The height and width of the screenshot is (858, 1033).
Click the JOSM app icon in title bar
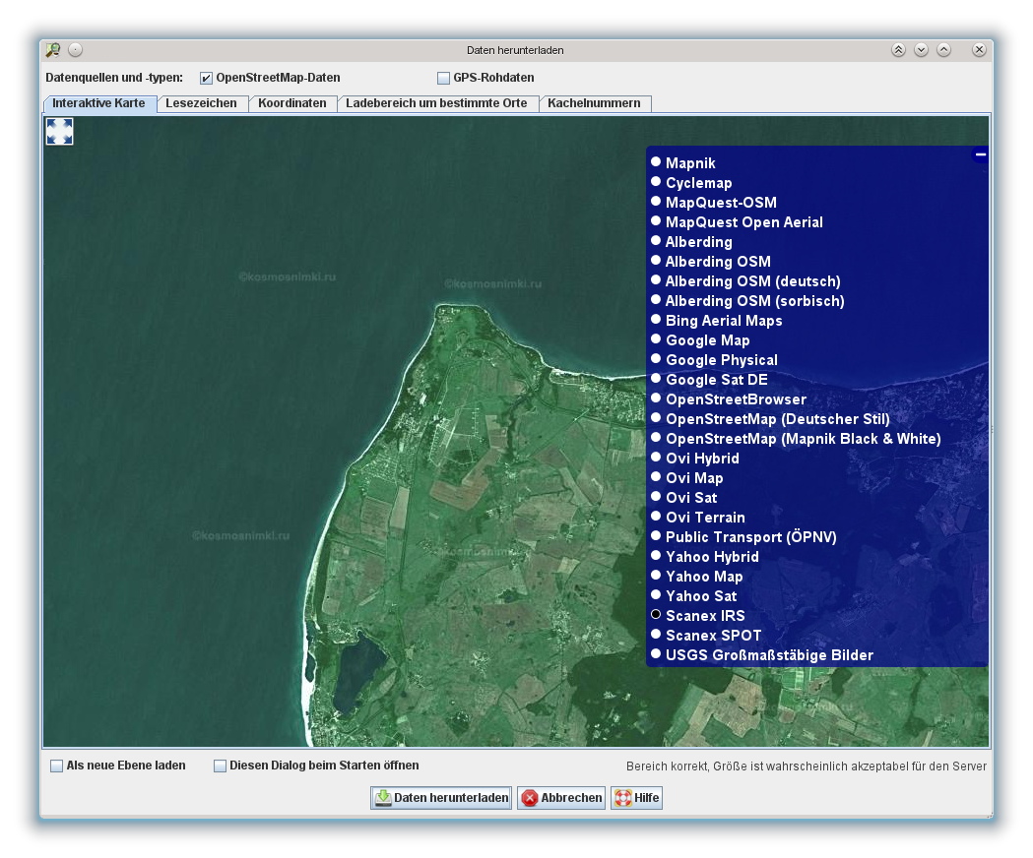click(53, 50)
